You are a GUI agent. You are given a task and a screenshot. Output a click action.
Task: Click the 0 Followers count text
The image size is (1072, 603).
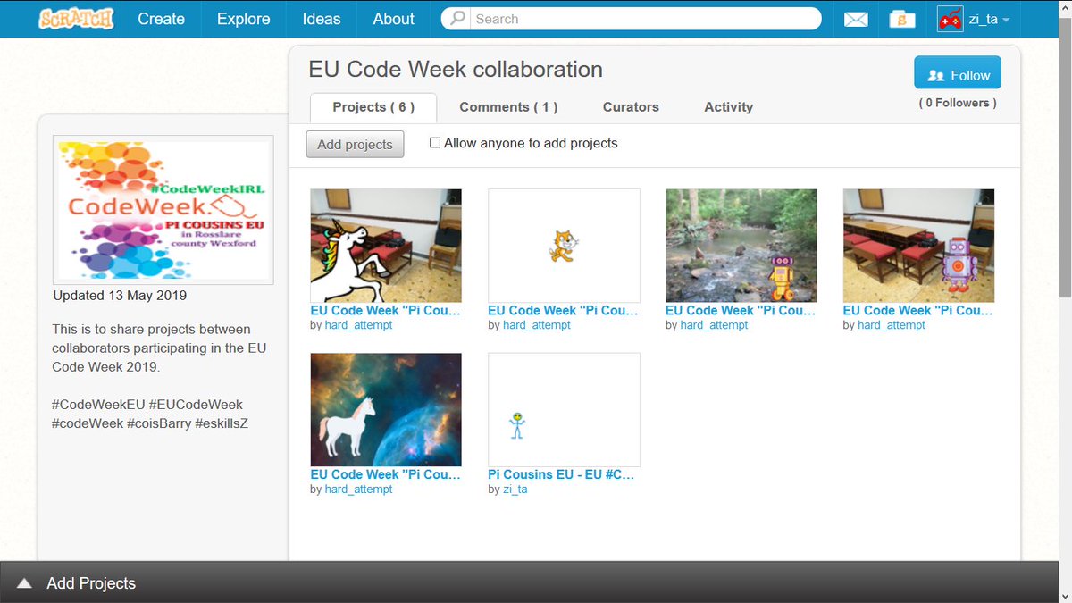pos(958,103)
